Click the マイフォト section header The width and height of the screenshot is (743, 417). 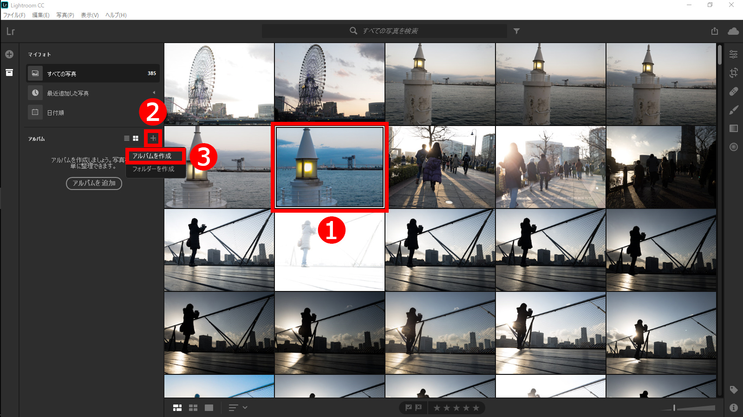click(39, 54)
